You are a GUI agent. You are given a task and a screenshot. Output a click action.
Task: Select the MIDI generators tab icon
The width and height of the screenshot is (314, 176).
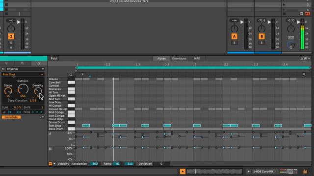(39, 63)
